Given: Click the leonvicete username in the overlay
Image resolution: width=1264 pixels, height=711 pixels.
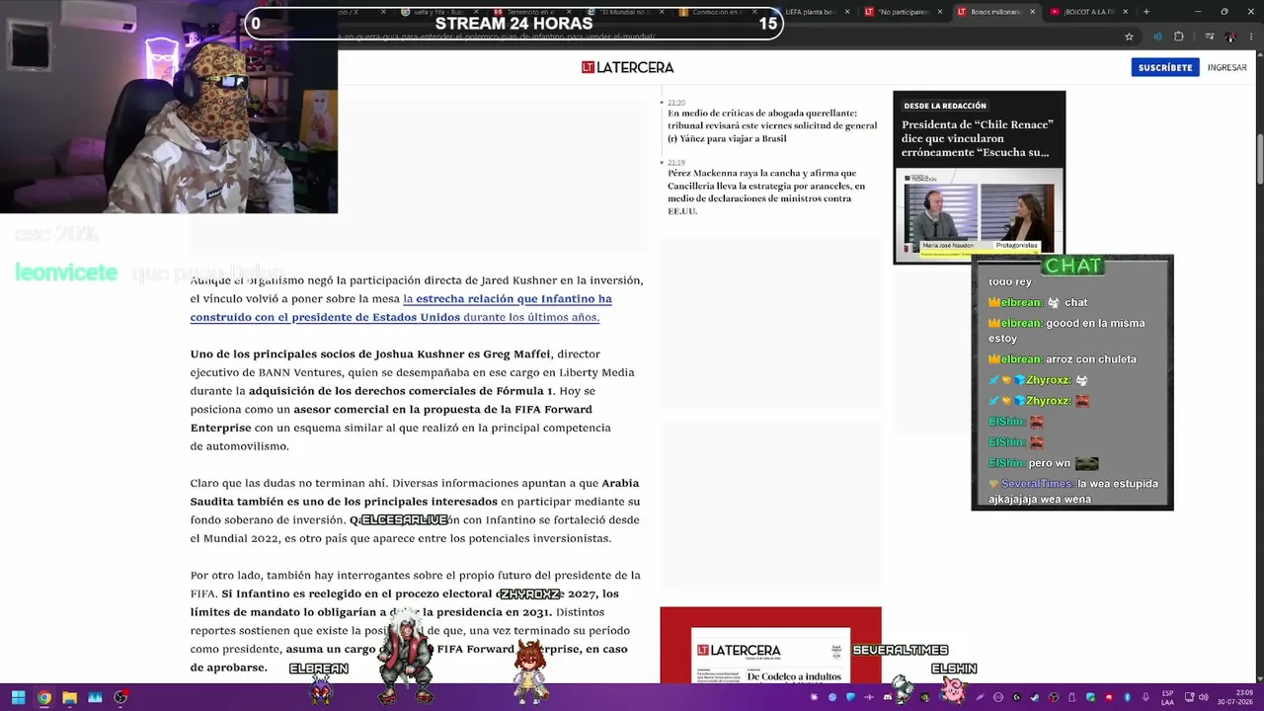Looking at the screenshot, I should (66, 273).
